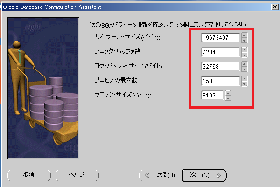Decrease max processes with down arrow
This screenshot has height=187, width=280.
(x=244, y=84)
